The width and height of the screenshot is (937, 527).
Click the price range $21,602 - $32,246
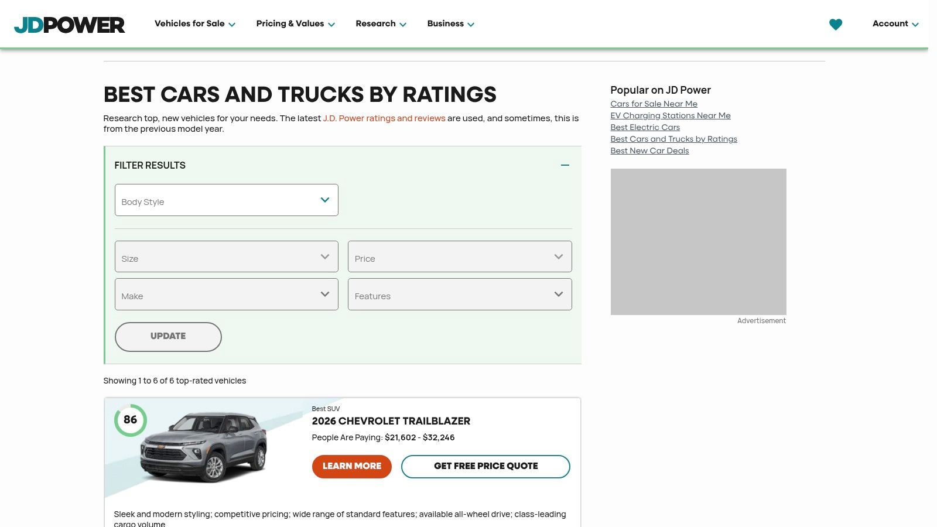click(x=419, y=437)
